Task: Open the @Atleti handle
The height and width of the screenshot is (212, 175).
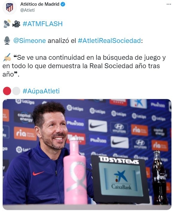Action: pos(28,10)
